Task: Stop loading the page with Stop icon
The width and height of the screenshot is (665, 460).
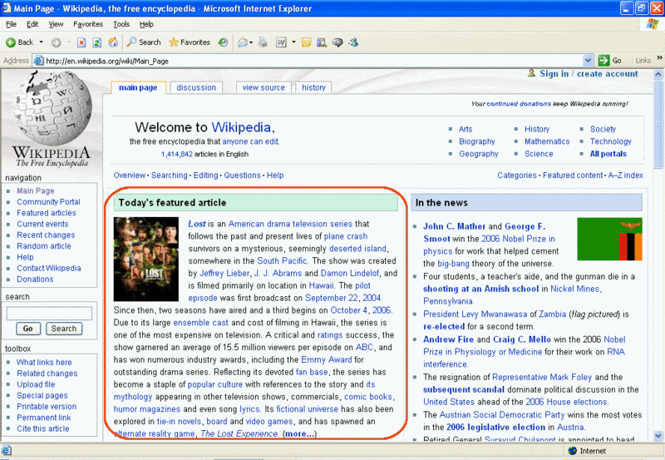Action: coord(81,42)
